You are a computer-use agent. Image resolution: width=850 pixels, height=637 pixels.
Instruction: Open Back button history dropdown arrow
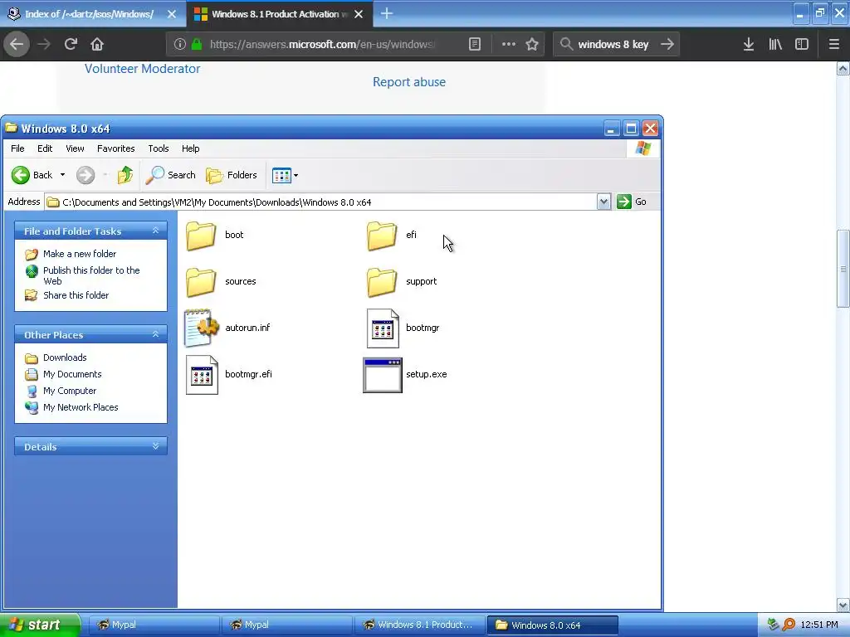(62, 175)
